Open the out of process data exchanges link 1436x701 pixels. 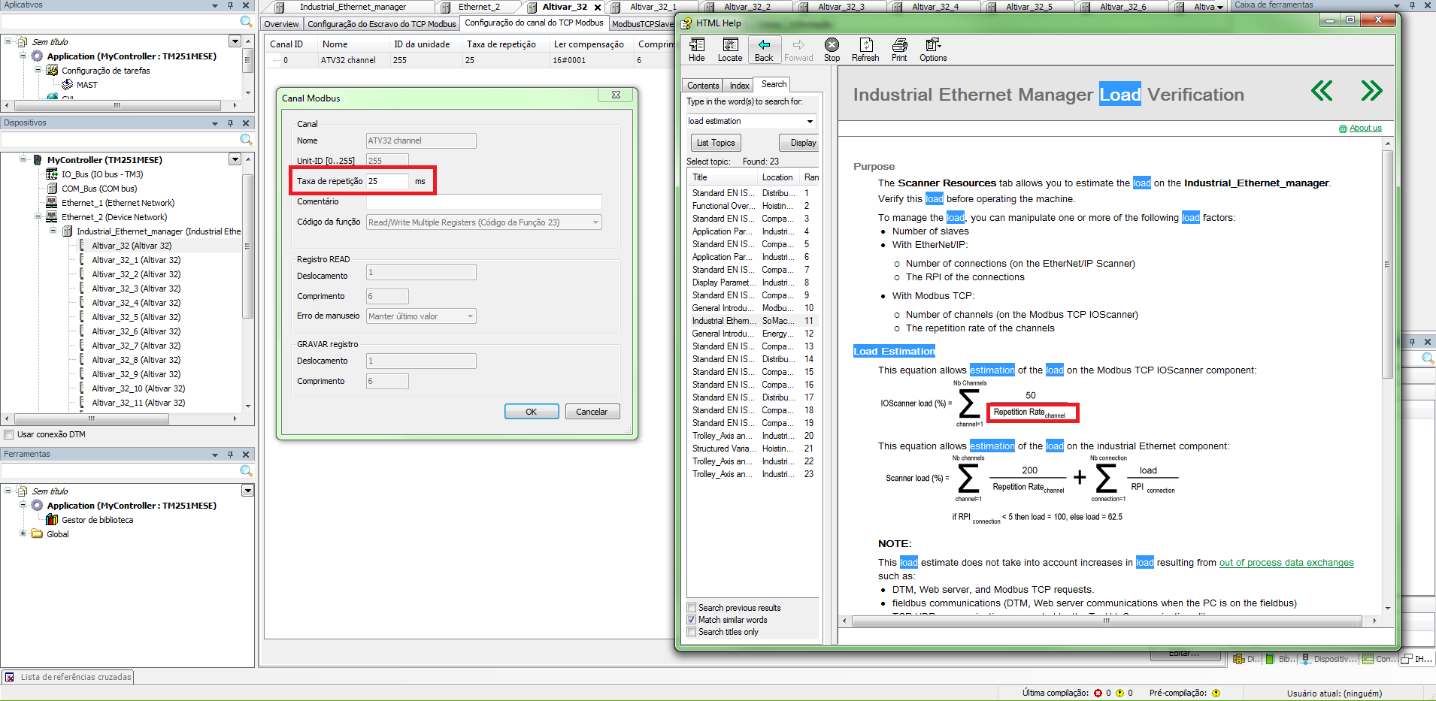click(1286, 563)
